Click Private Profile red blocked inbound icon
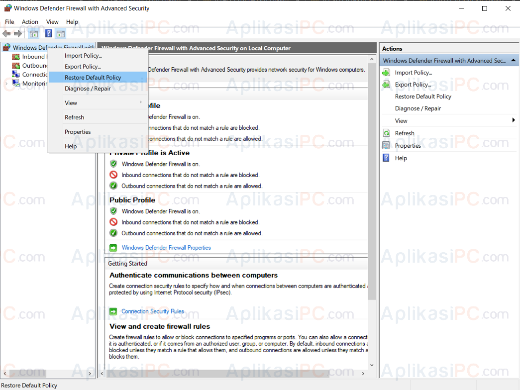The height and width of the screenshot is (390, 520). [x=113, y=175]
